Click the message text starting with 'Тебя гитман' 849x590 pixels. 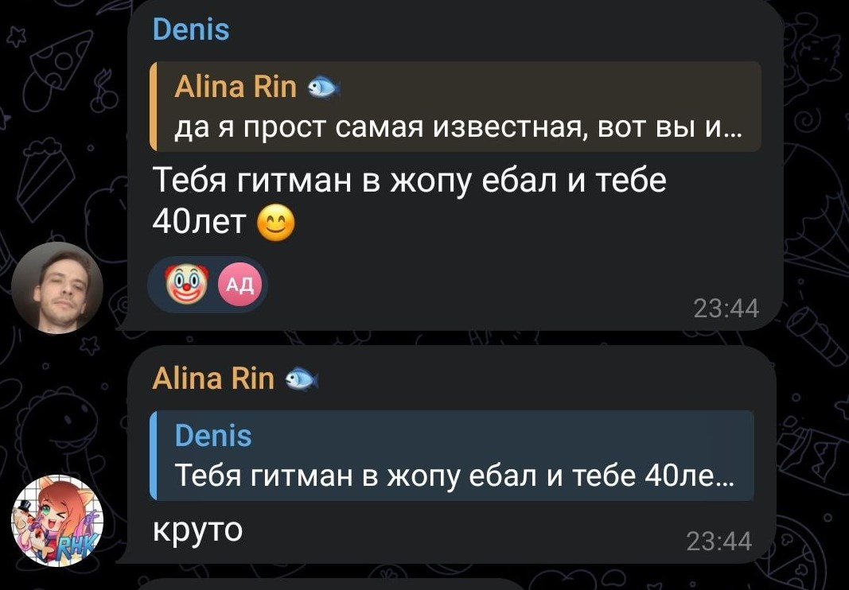point(409,201)
